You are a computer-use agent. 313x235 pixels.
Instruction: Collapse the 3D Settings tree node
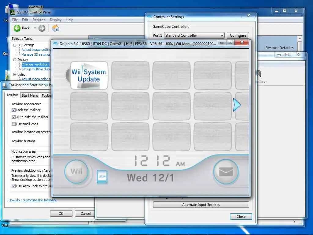[15, 45]
